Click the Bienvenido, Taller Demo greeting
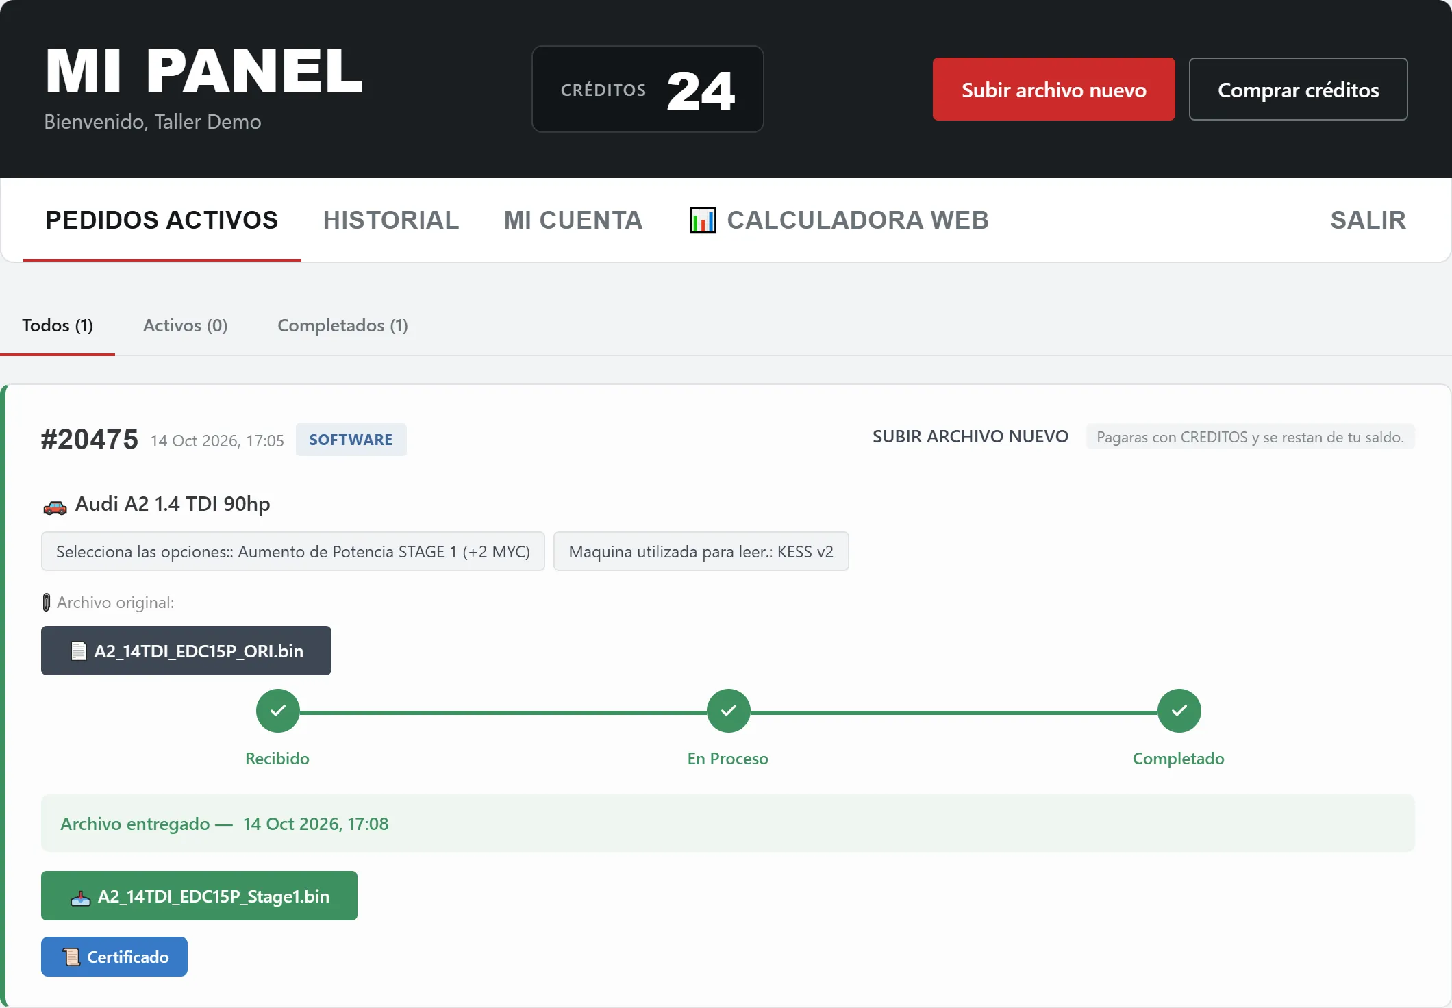 (x=153, y=122)
